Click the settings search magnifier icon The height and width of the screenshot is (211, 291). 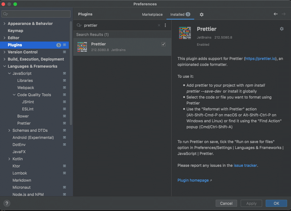click(x=6, y=14)
